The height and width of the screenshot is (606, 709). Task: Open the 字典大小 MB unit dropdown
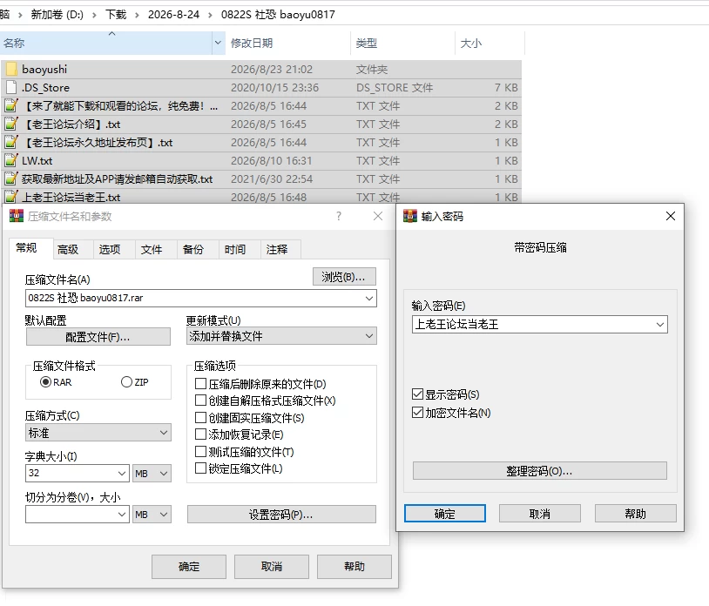(152, 473)
